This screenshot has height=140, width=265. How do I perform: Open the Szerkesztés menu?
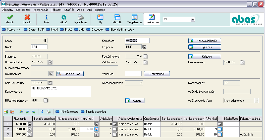[23, 10]
